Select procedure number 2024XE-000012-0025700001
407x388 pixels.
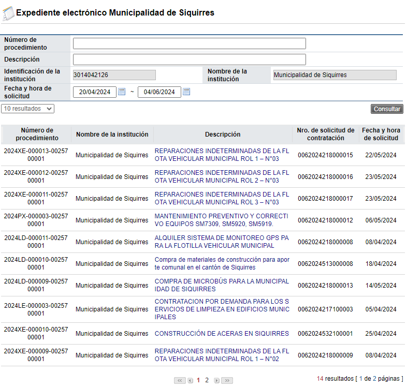(x=36, y=176)
